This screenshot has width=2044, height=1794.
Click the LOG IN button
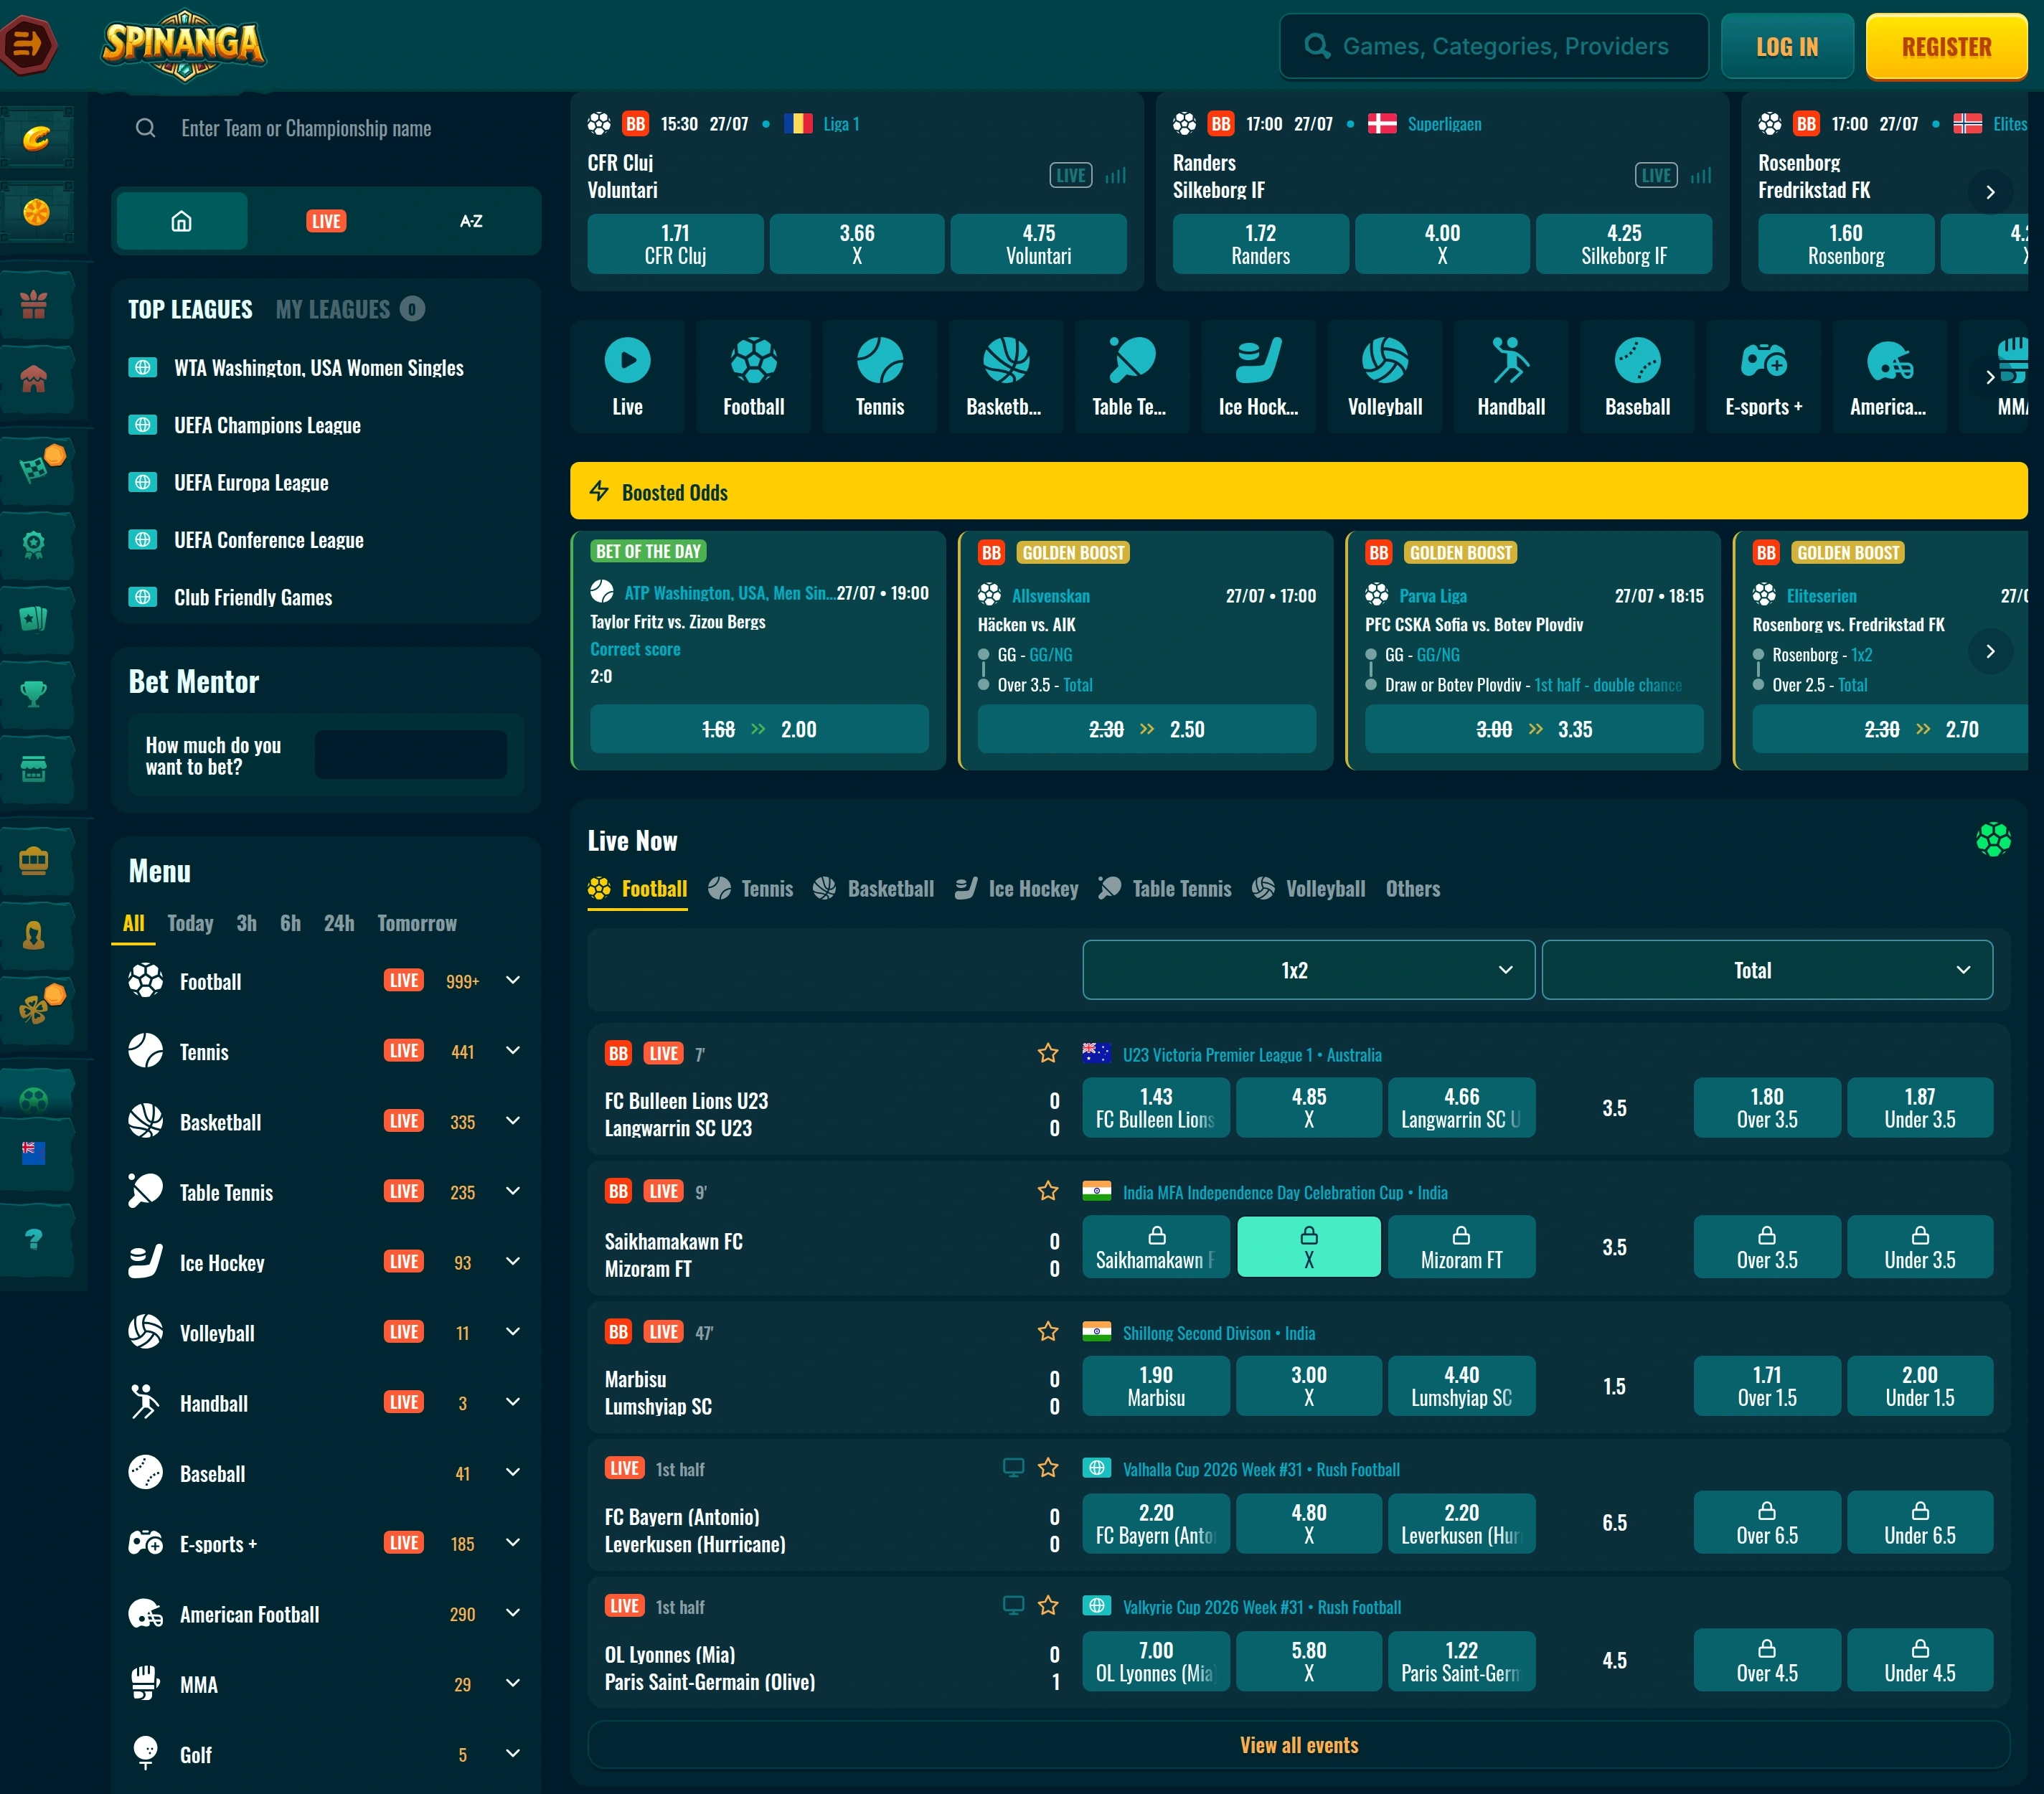[x=1786, y=46]
